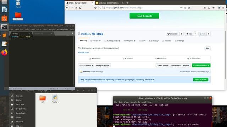Image resolution: width=227 pixels, height=127 pixels.
Task: Click the search icon in the file manager
Action: coord(72,90)
